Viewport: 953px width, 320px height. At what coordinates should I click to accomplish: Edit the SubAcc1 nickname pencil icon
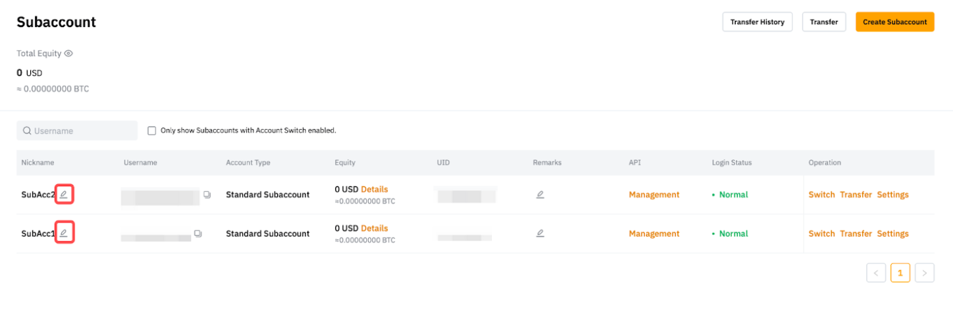(64, 233)
